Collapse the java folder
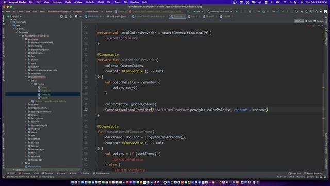 point(11,25)
